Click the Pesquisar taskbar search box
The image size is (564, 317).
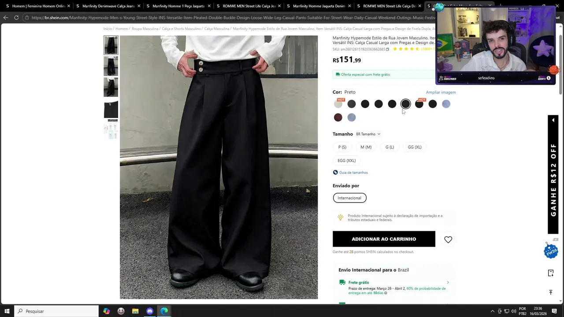tap(56, 311)
